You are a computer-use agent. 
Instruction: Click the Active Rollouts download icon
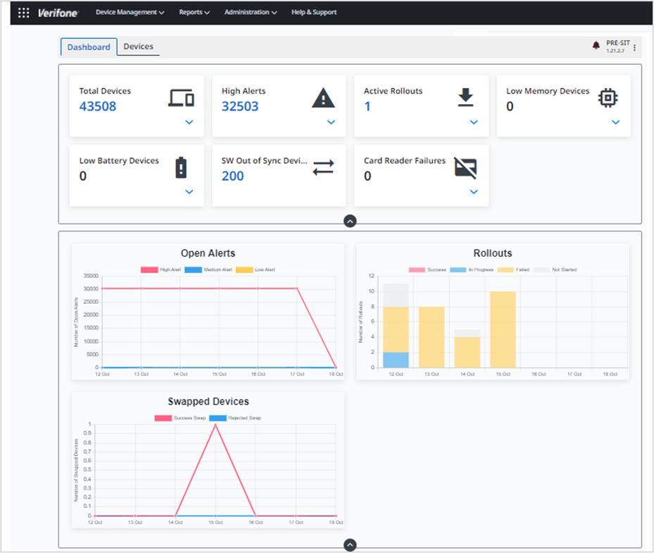click(465, 97)
